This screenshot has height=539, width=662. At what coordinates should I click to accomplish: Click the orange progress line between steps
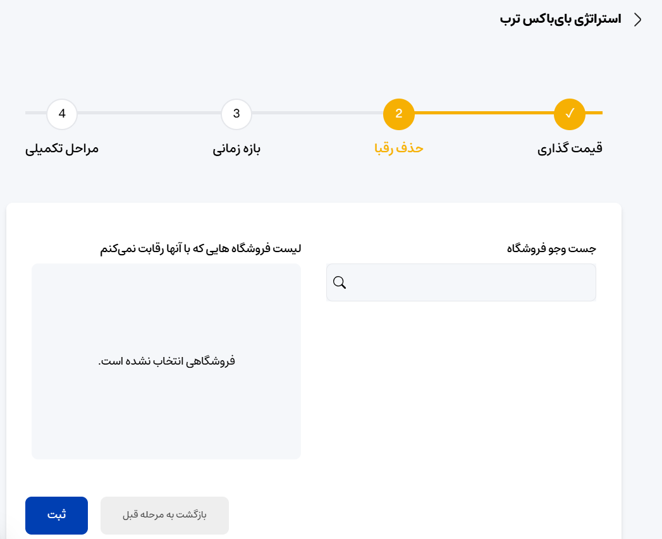(484, 112)
